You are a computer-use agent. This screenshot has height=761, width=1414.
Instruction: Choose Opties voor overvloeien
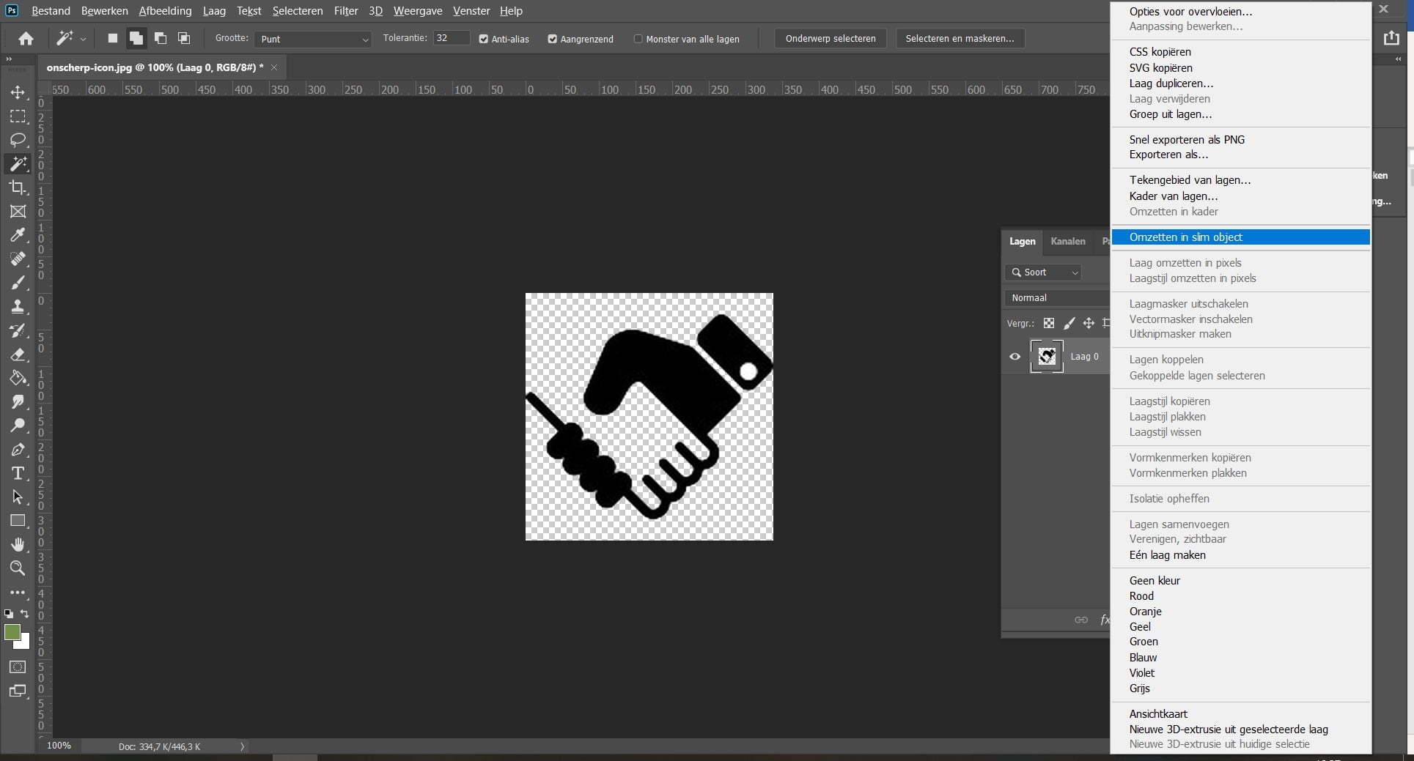(1190, 11)
